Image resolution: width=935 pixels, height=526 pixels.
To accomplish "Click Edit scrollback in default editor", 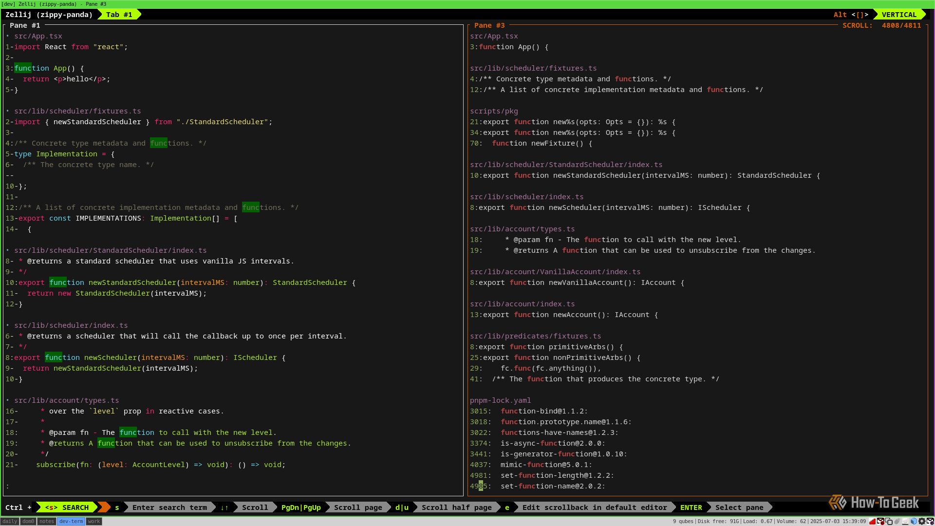I will (x=595, y=507).
